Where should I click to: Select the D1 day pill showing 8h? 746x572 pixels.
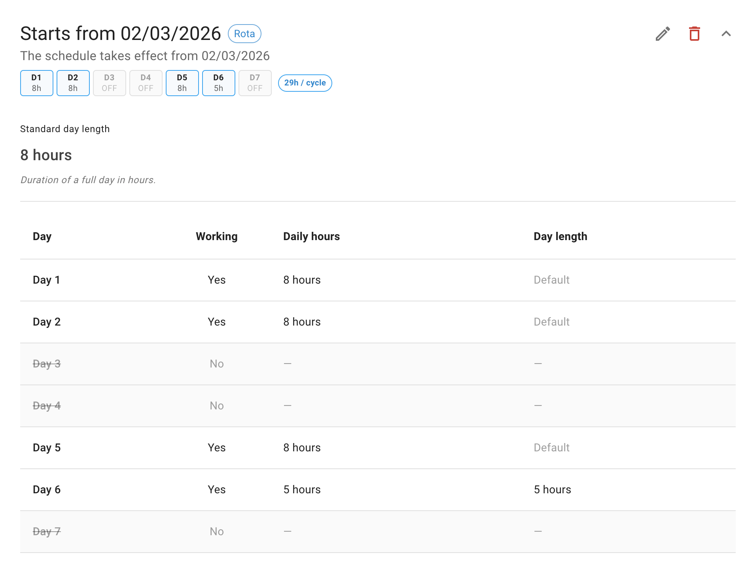click(x=36, y=83)
